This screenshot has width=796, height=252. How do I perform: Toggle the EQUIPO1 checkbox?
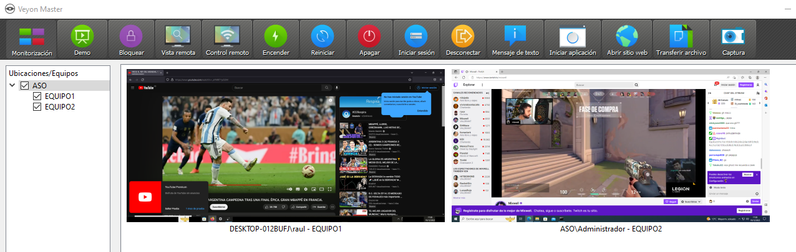tap(37, 96)
